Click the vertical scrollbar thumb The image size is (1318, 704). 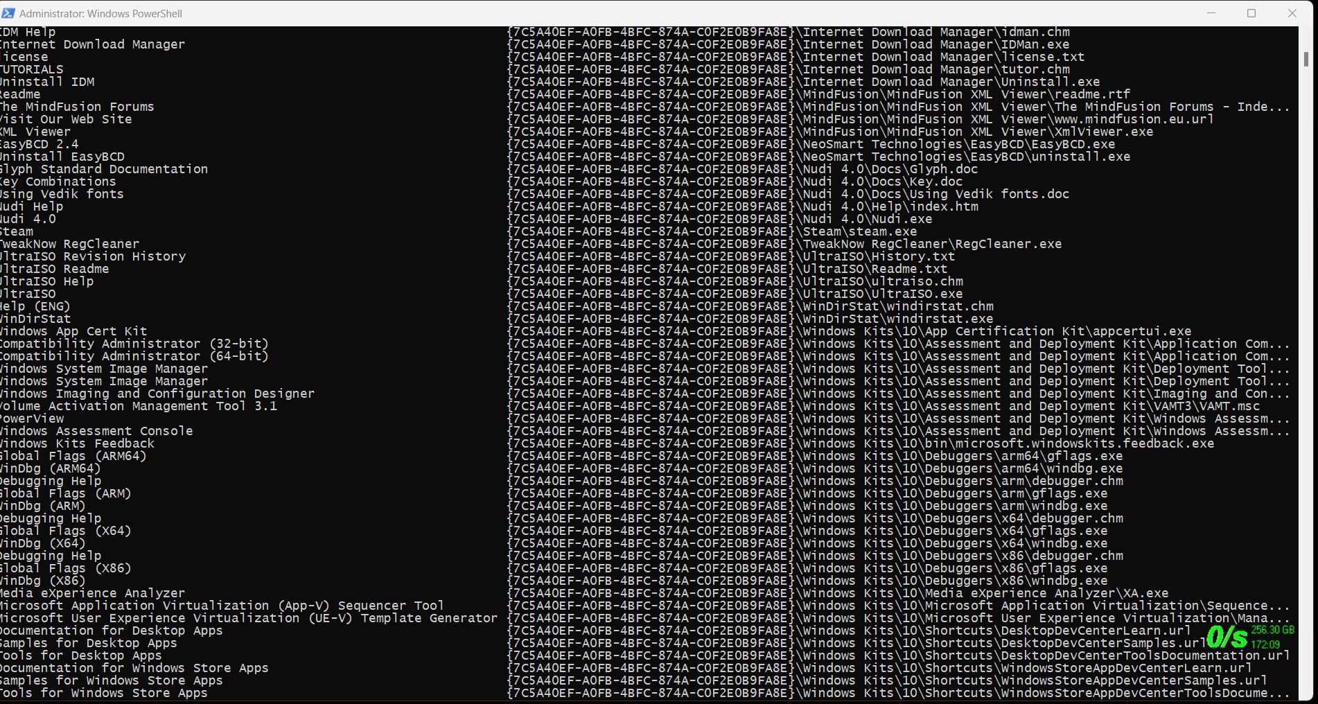click(x=1306, y=60)
